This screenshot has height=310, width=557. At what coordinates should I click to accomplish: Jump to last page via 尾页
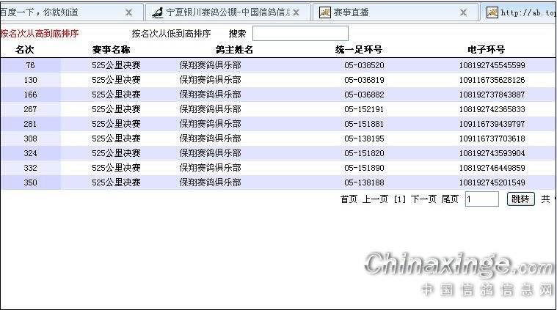(449, 199)
